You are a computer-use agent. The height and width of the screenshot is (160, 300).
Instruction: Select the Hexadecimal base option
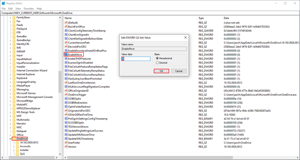pos(157,58)
